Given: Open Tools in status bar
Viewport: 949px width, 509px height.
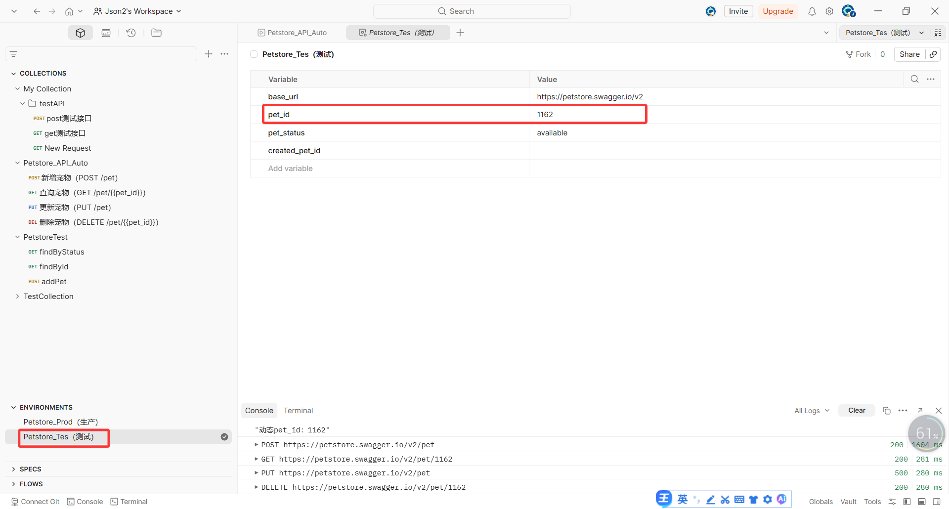Looking at the screenshot, I should (872, 502).
